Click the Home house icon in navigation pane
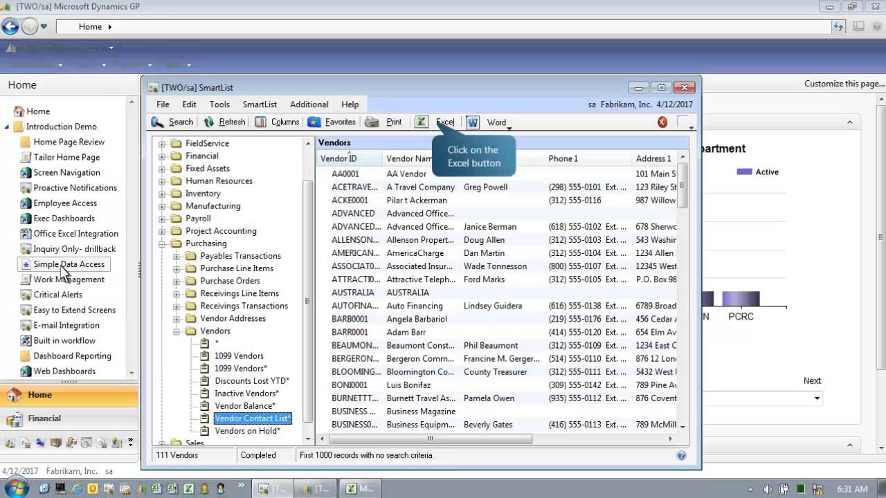886x498 pixels. [19, 111]
